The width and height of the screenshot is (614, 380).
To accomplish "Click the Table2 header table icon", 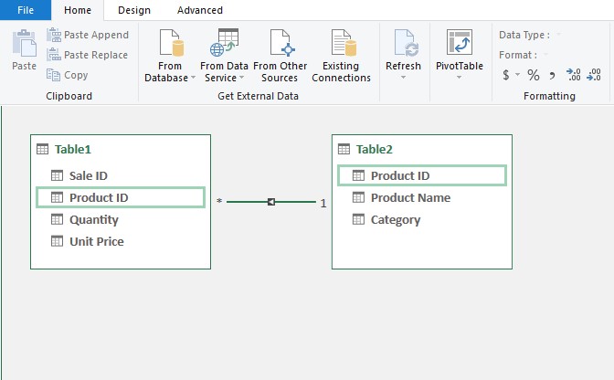I will (x=344, y=149).
